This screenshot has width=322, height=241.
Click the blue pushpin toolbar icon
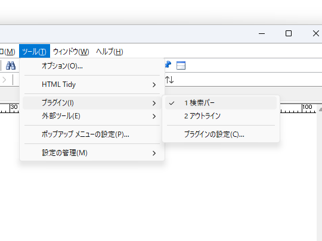[x=168, y=64]
